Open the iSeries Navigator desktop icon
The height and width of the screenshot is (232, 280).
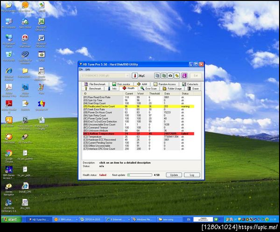[x=8, y=189]
